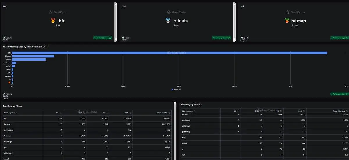Click the silver medal icon beside bitnats
This screenshot has width=349, height=160.
(x=168, y=21)
